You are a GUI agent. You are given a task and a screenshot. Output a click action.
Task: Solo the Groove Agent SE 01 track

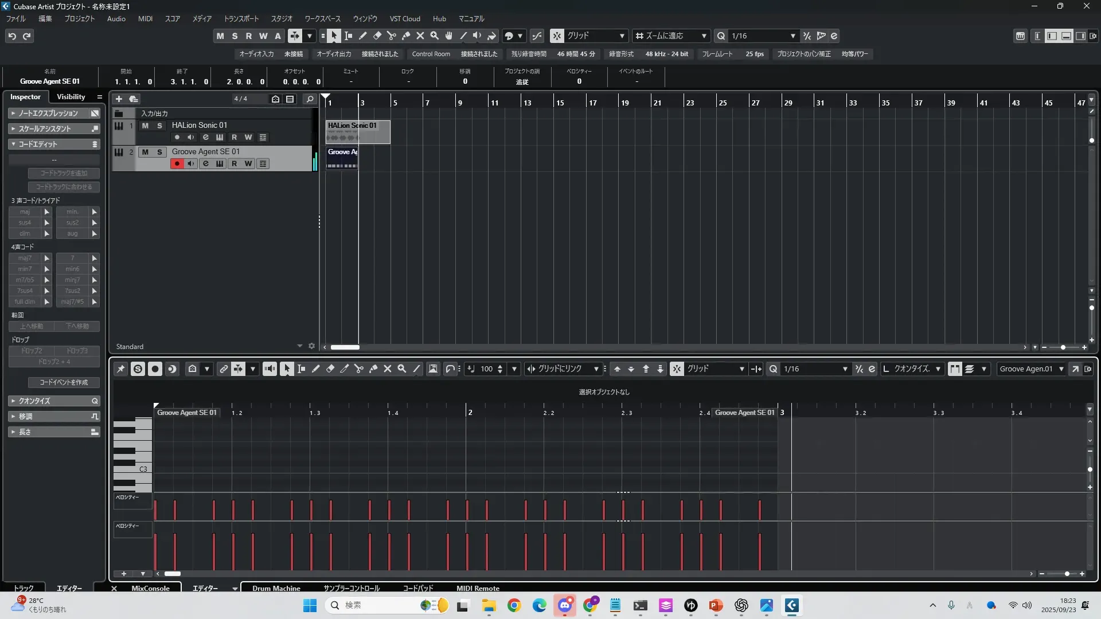coord(159,152)
